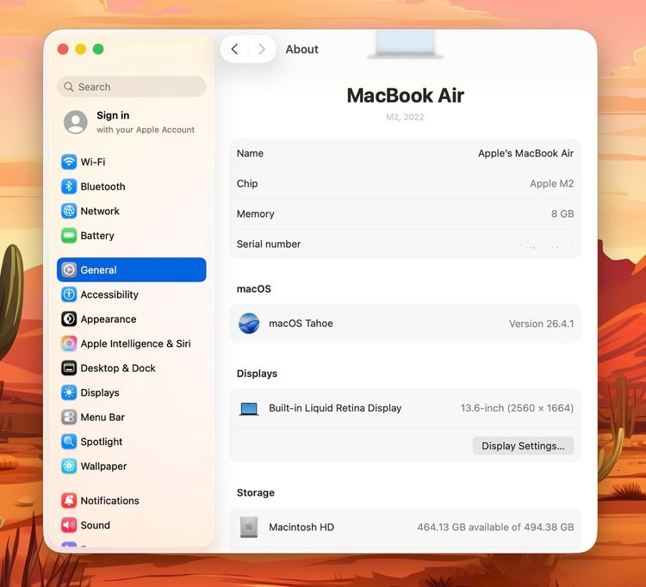
Task: Open the Display Settings… button
Action: point(523,446)
